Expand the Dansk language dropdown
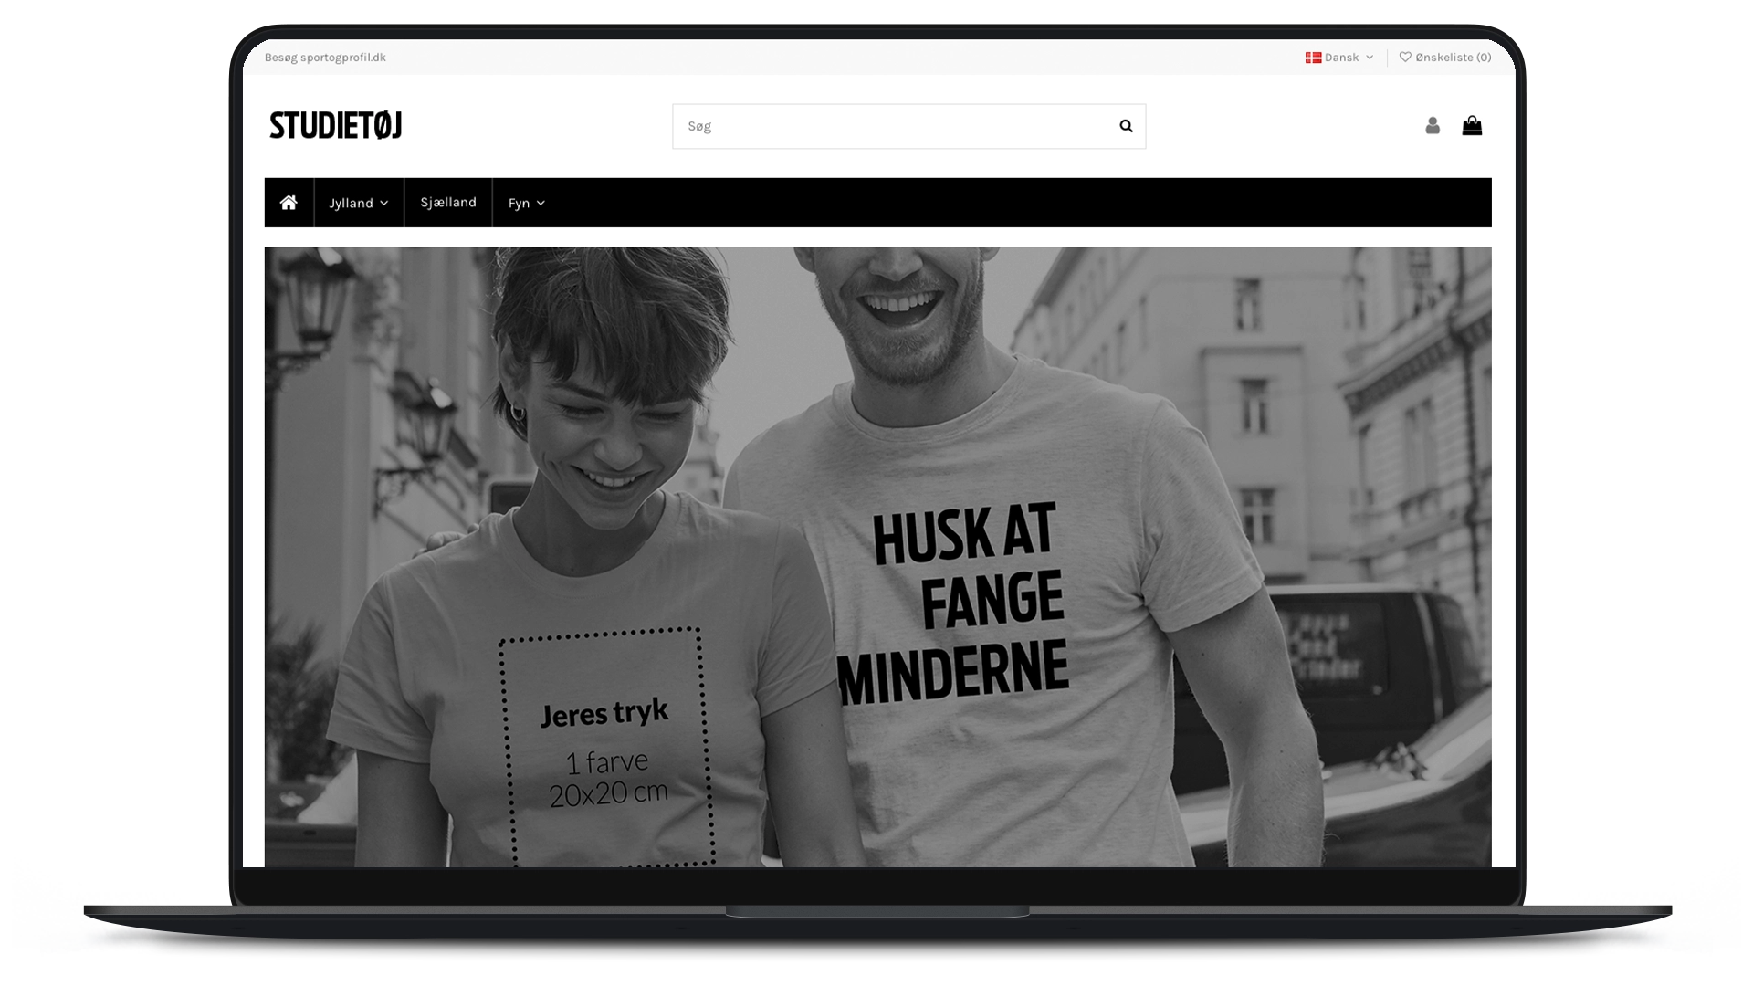 1340,57
